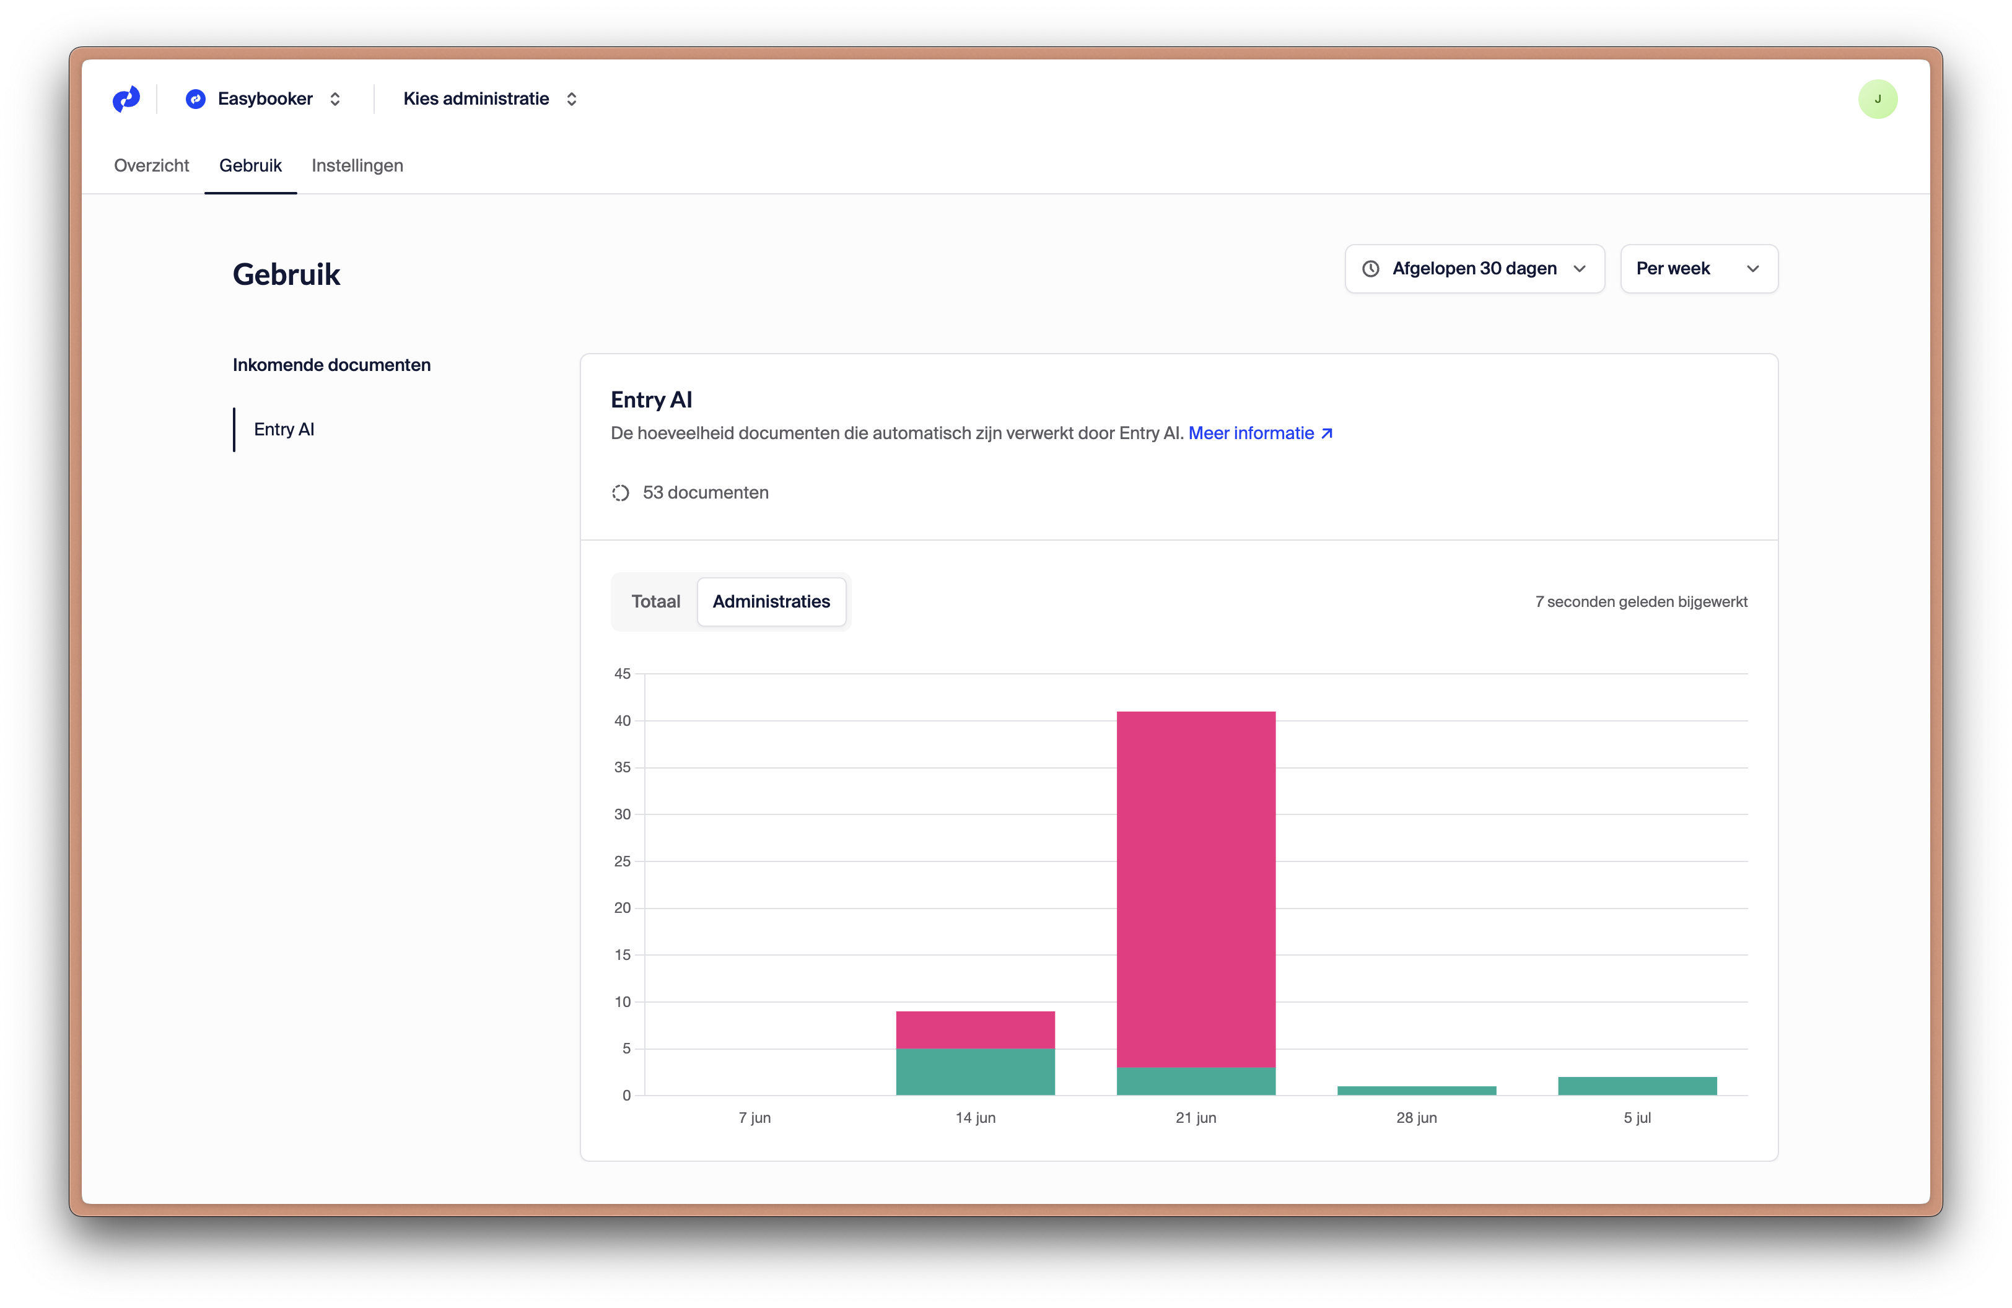Open the Kies administratie selector
Image resolution: width=2012 pixels, height=1308 pixels.
point(477,99)
